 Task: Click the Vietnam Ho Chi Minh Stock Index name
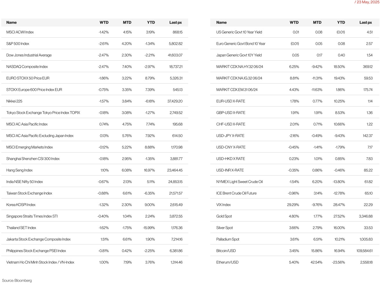[40, 262]
